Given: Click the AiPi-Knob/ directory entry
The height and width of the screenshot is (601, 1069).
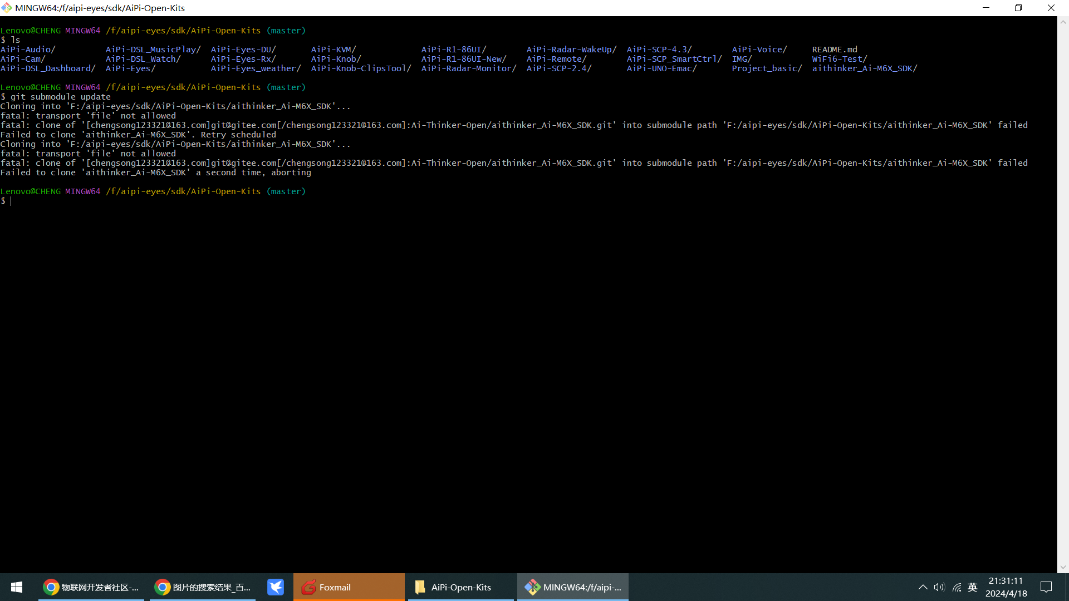Looking at the screenshot, I should [336, 59].
